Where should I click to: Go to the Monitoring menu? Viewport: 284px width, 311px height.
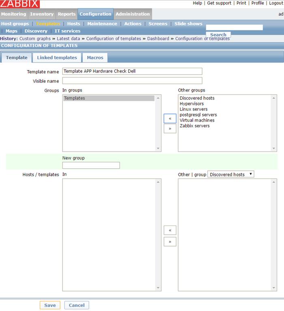(x=14, y=14)
